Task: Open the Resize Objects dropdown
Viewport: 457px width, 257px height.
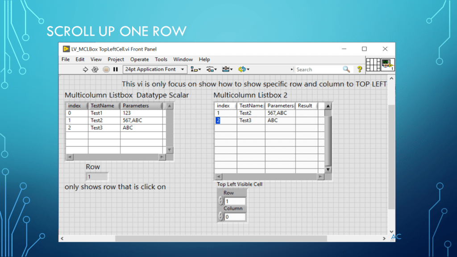Action: tap(228, 70)
